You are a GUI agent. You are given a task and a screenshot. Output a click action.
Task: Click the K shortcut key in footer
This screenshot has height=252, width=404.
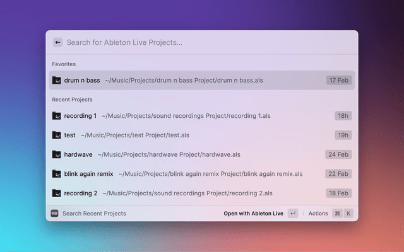348,214
